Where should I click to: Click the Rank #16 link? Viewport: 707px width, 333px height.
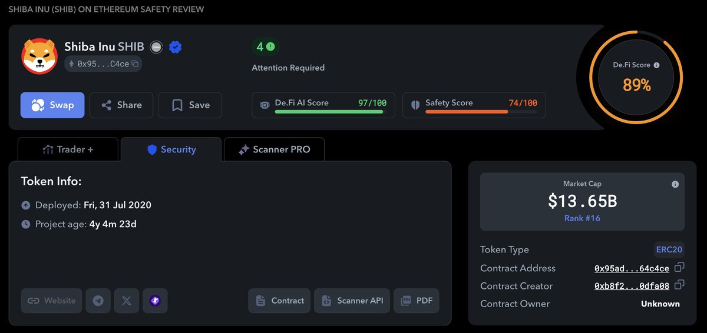point(582,218)
